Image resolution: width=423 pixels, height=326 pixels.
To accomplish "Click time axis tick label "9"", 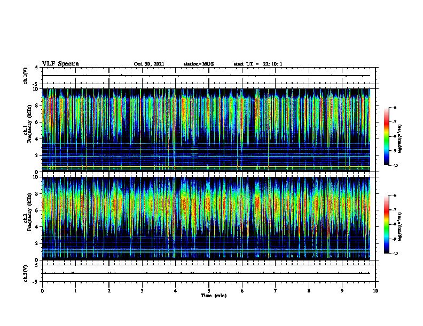I will 342,291.
